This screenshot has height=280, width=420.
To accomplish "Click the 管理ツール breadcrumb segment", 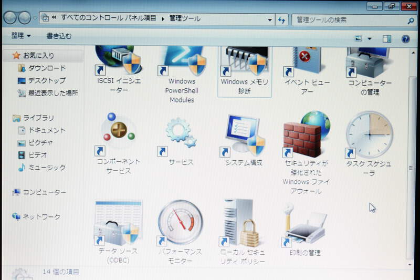I will 185,18.
